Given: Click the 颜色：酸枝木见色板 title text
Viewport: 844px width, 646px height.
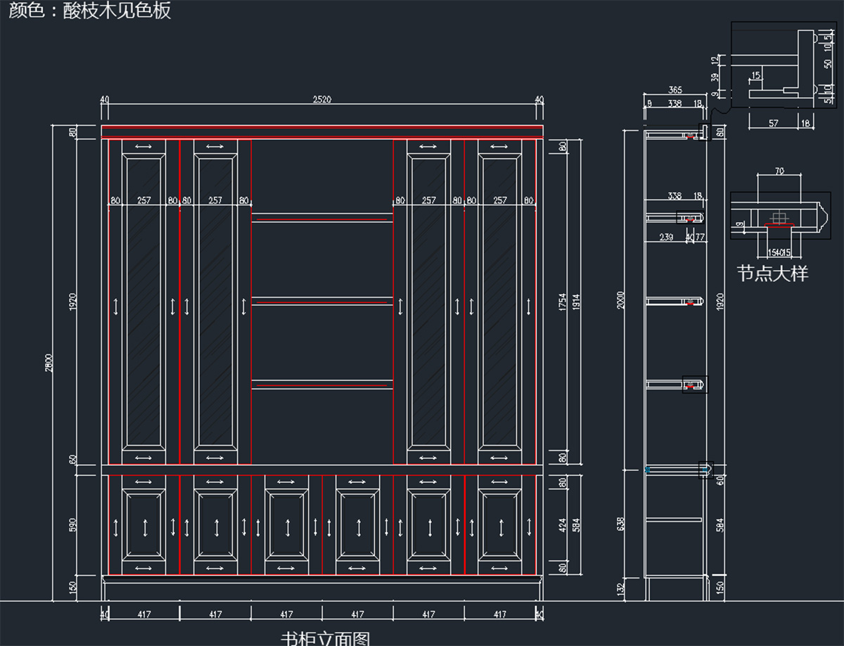Looking at the screenshot, I should [x=90, y=11].
